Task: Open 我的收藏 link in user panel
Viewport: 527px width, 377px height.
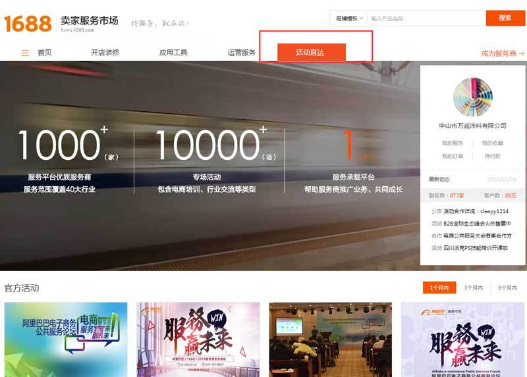Action: click(x=492, y=143)
